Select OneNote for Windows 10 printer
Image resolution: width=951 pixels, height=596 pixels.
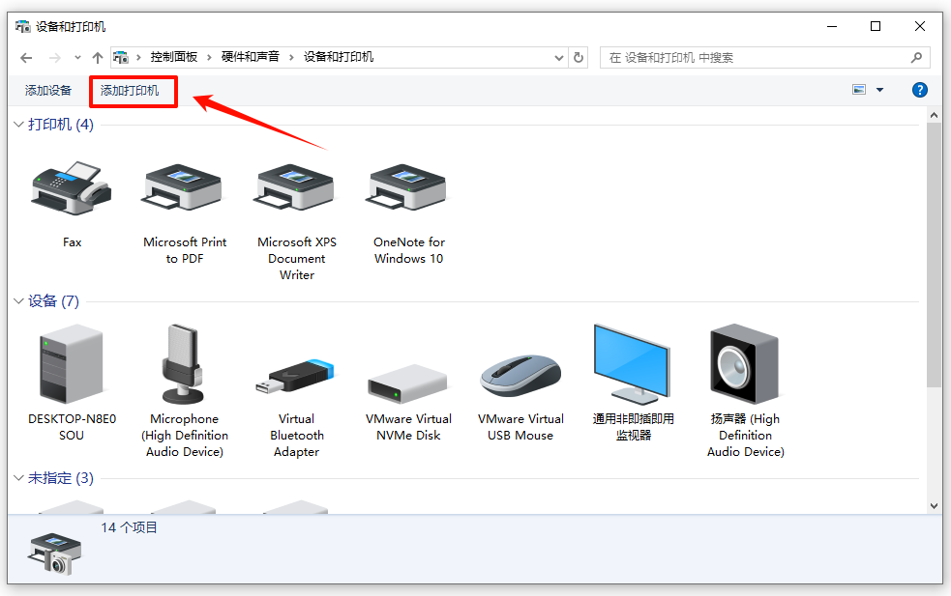[408, 189]
